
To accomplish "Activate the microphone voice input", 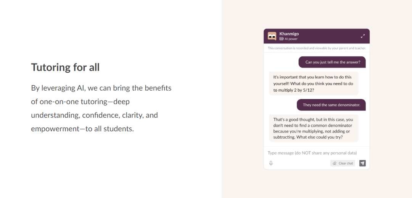I will [271, 163].
